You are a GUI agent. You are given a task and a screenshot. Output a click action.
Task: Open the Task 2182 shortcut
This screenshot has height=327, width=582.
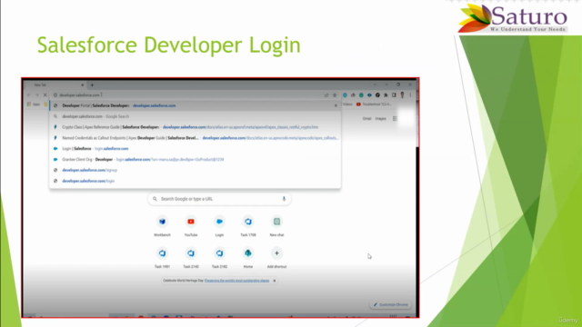tap(219, 258)
